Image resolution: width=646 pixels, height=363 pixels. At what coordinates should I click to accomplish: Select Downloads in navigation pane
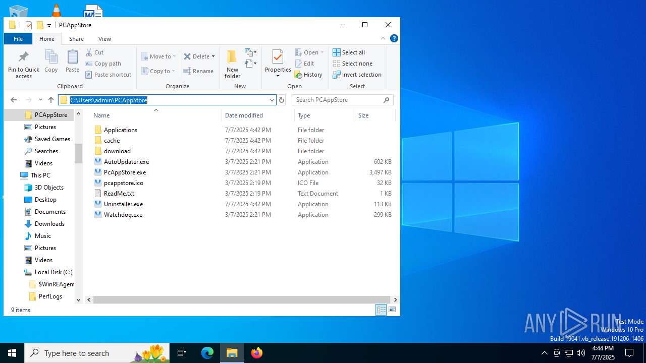click(x=49, y=224)
